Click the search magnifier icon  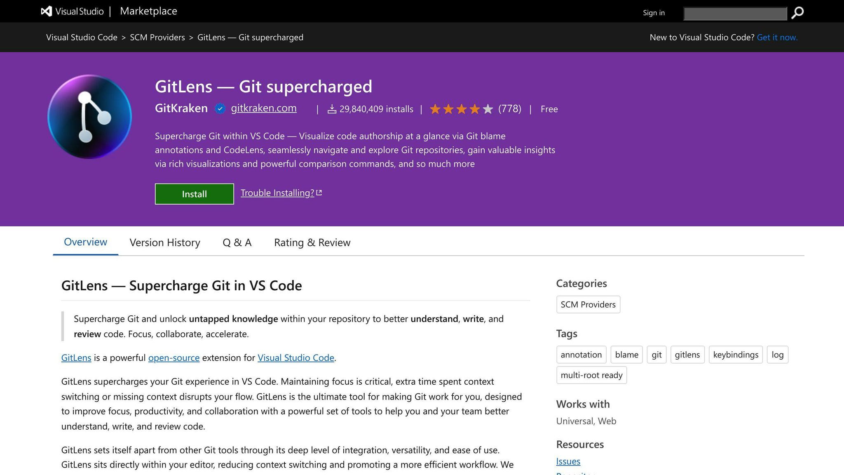coord(797,13)
